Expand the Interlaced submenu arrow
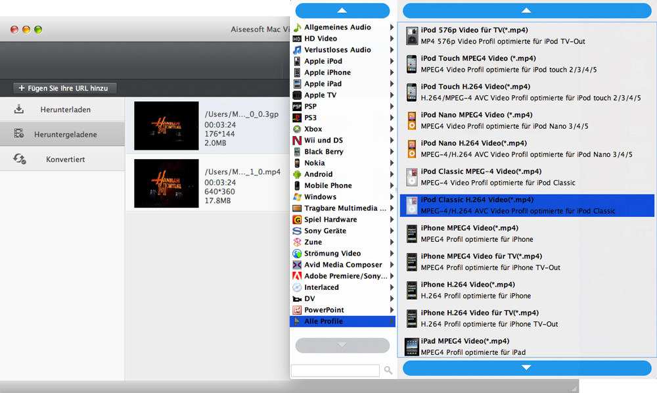This screenshot has height=393, width=657. coord(392,287)
